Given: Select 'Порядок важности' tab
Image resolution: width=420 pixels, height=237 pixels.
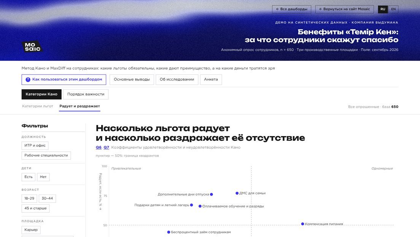Looking at the screenshot, I should [x=86, y=94].
